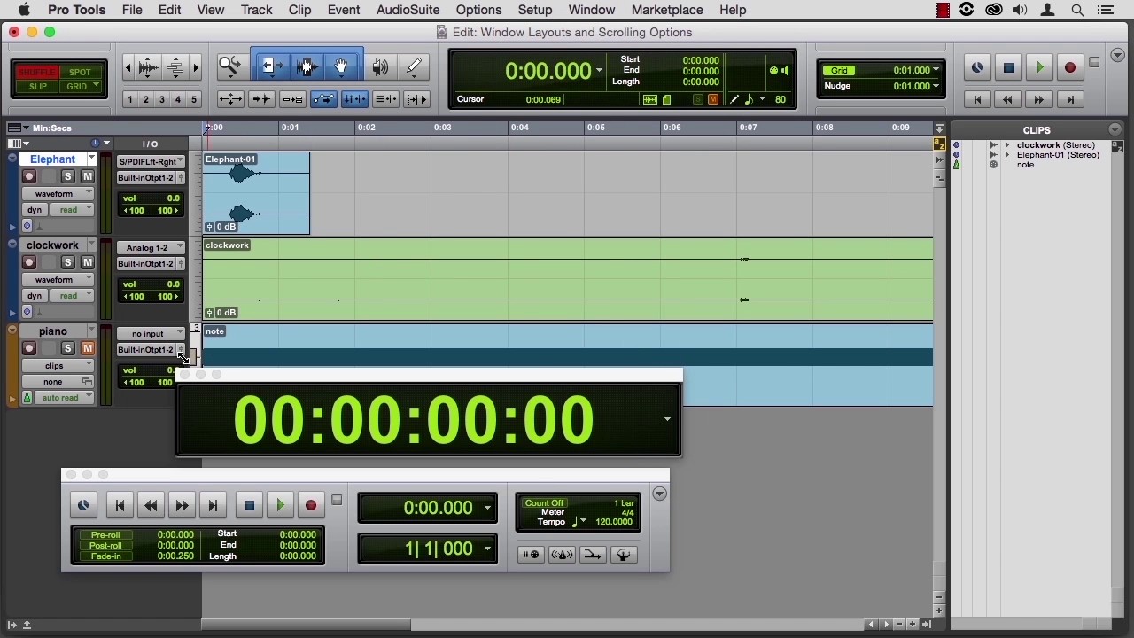Click the MIDI Merge icon
The image size is (1134, 638).
[593, 555]
